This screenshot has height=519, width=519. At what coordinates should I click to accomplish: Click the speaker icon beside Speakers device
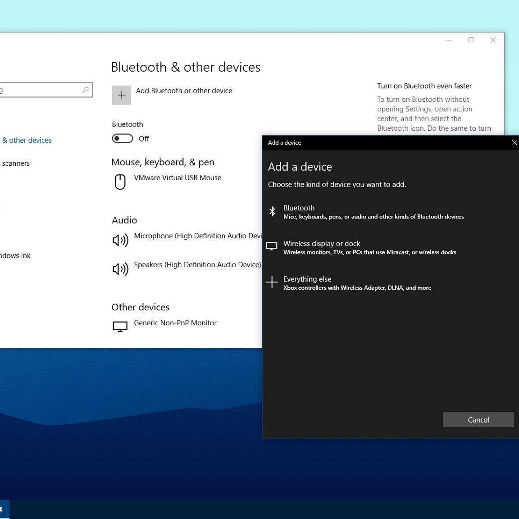(120, 269)
